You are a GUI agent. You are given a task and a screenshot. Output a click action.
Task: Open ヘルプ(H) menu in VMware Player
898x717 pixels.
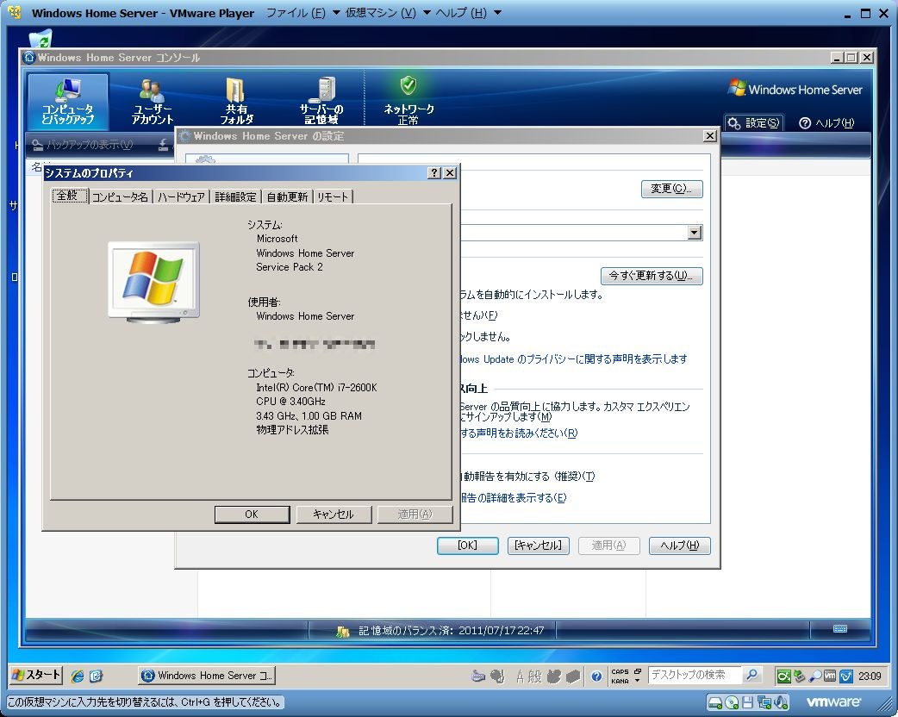(x=461, y=13)
